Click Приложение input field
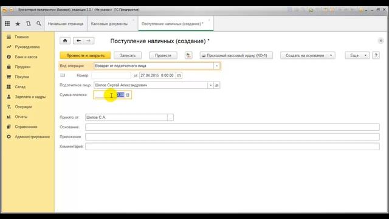This screenshot has width=389, height=219. pos(232,137)
